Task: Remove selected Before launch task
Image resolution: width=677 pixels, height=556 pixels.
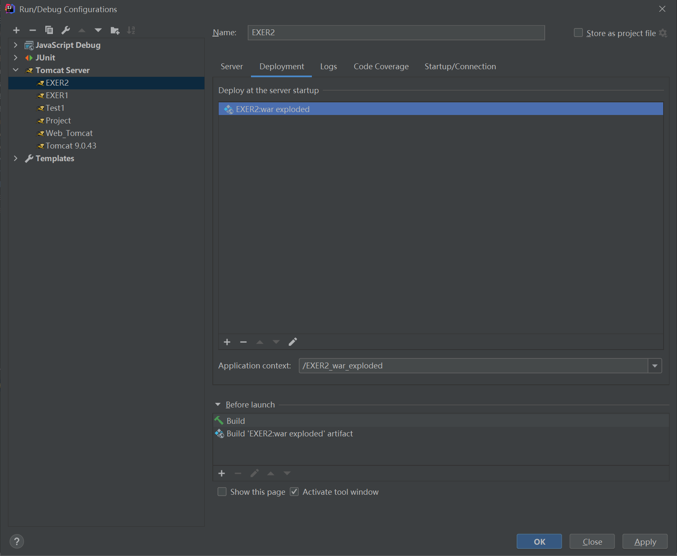Action: 238,473
